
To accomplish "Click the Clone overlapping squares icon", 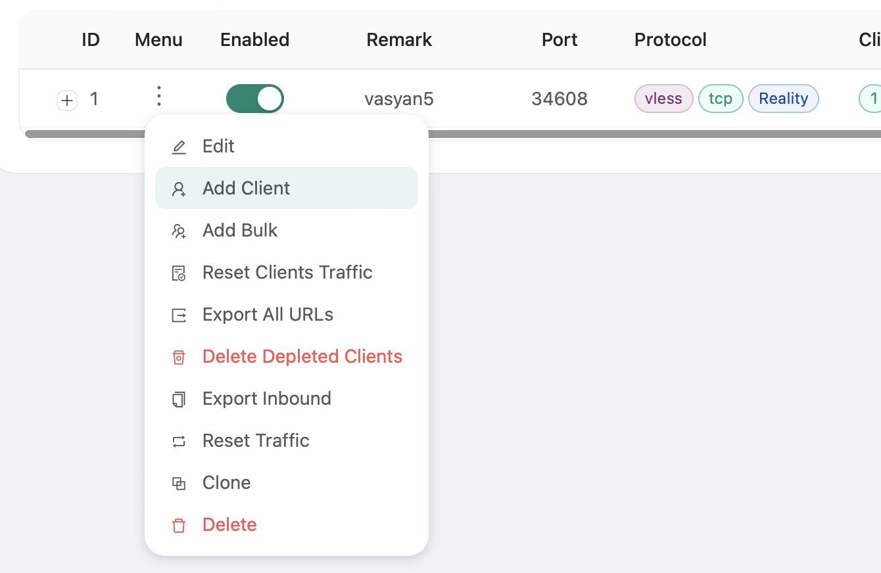I will pyautogui.click(x=179, y=483).
